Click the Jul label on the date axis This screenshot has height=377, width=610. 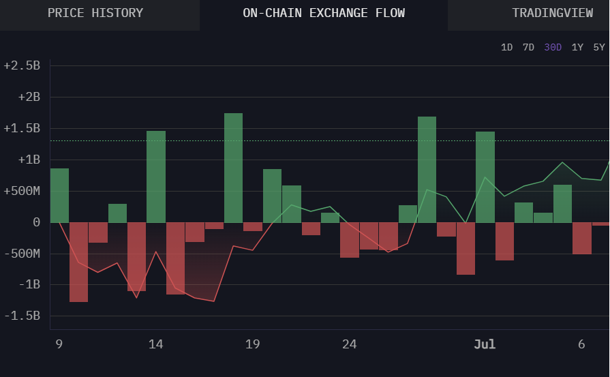click(485, 345)
